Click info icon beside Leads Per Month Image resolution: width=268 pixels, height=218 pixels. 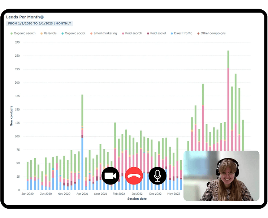tap(42, 17)
